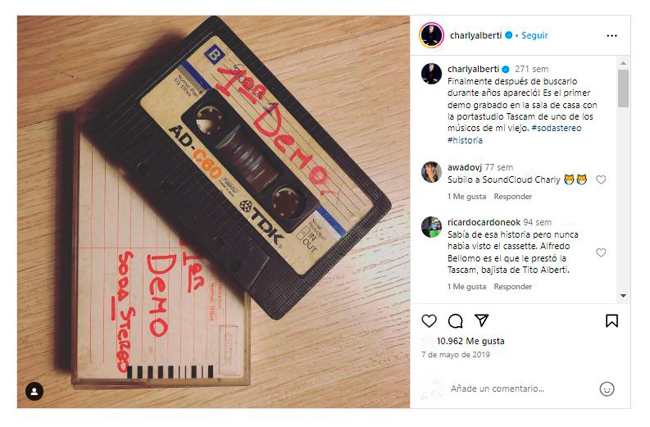
Task: Open ricardocardoneok's profile avatar
Action: [431, 227]
